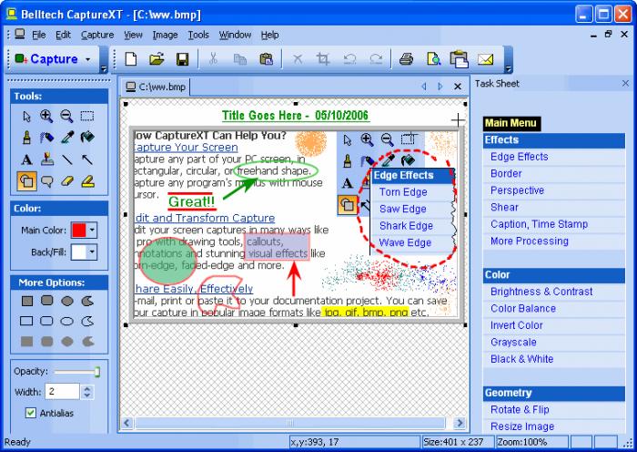Open the Window menu

[x=235, y=35]
